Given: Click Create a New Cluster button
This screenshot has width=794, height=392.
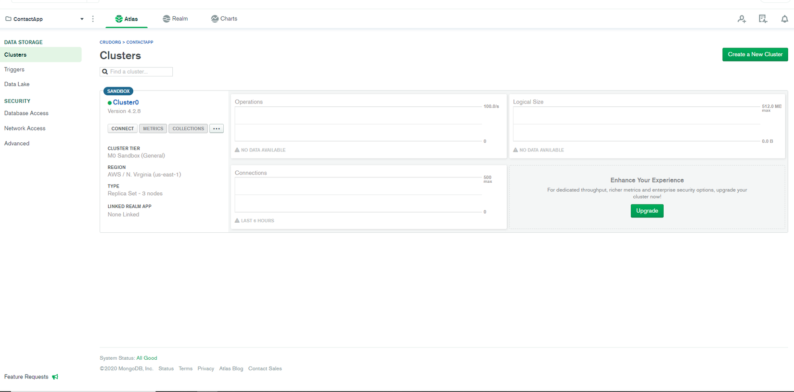Looking at the screenshot, I should click(755, 54).
